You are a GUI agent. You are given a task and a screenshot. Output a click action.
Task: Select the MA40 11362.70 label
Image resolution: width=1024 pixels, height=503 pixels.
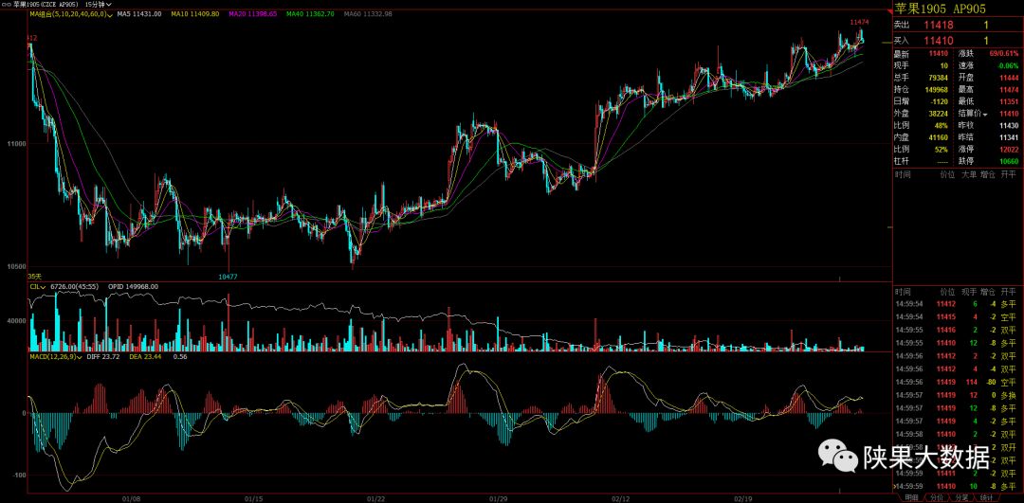click(312, 13)
